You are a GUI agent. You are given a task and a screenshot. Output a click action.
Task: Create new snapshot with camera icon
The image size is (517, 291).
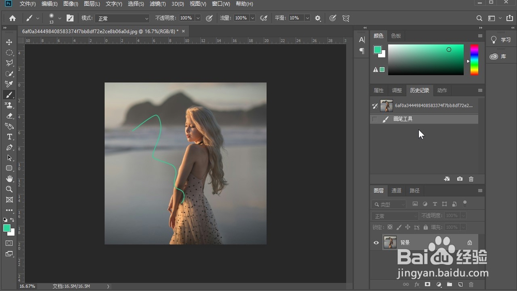(x=460, y=179)
